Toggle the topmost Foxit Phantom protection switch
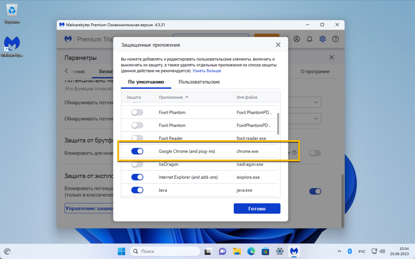Screen dimensions: 415x259 [x=137, y=113]
